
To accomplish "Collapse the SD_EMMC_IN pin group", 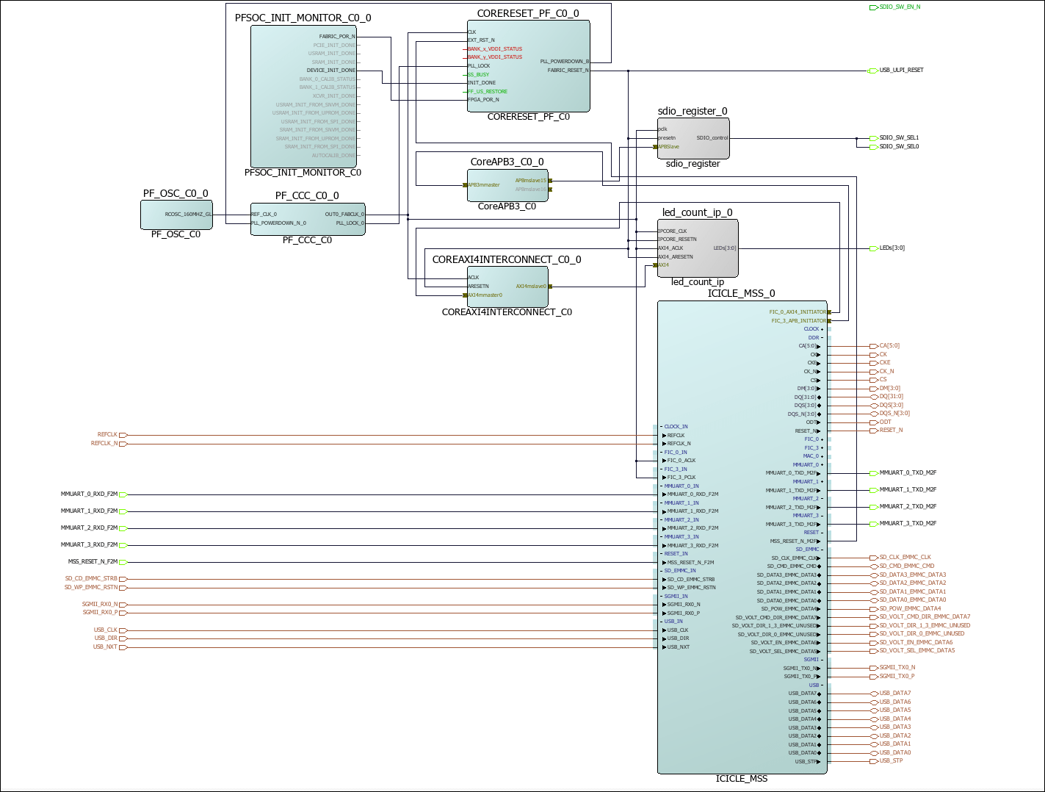I will (661, 571).
